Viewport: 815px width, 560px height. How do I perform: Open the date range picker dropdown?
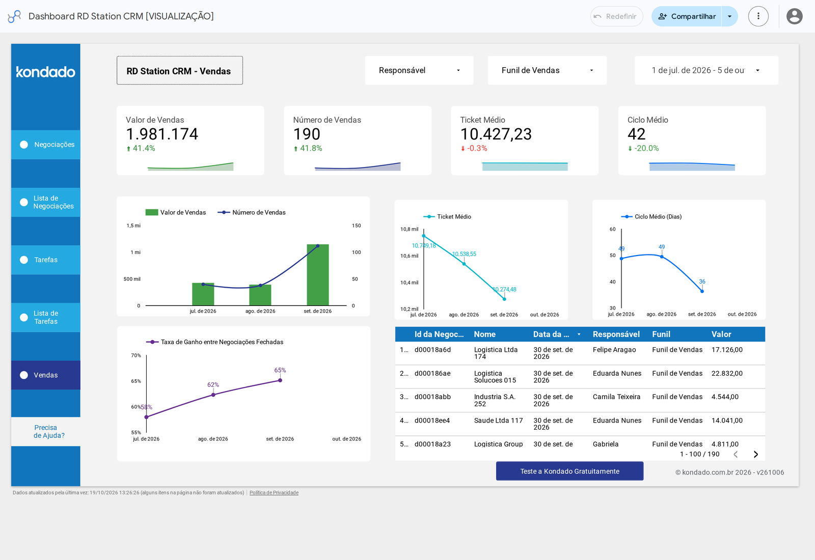point(707,70)
